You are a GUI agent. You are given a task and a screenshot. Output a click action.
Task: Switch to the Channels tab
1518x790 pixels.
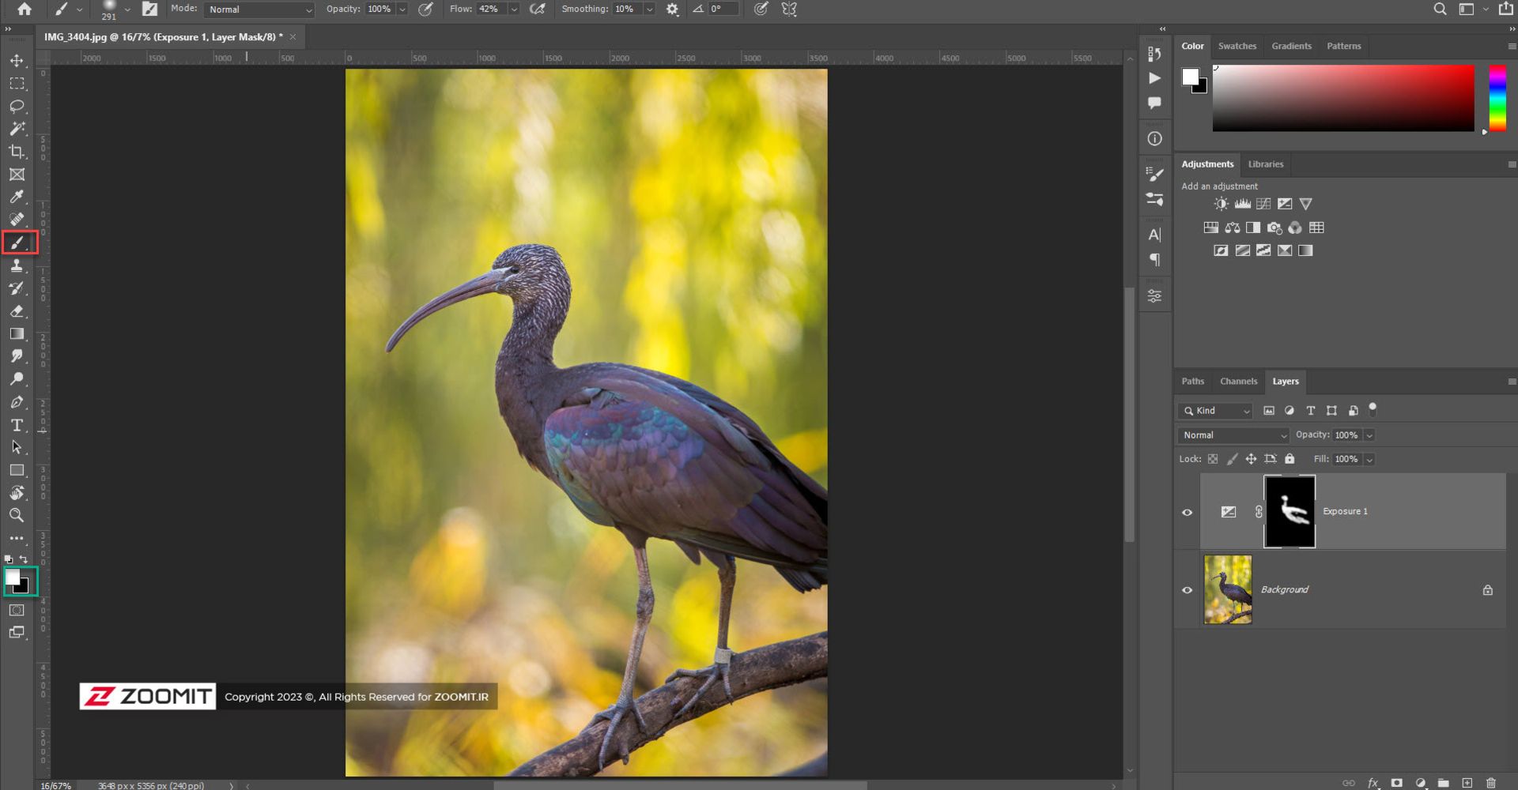(x=1237, y=382)
